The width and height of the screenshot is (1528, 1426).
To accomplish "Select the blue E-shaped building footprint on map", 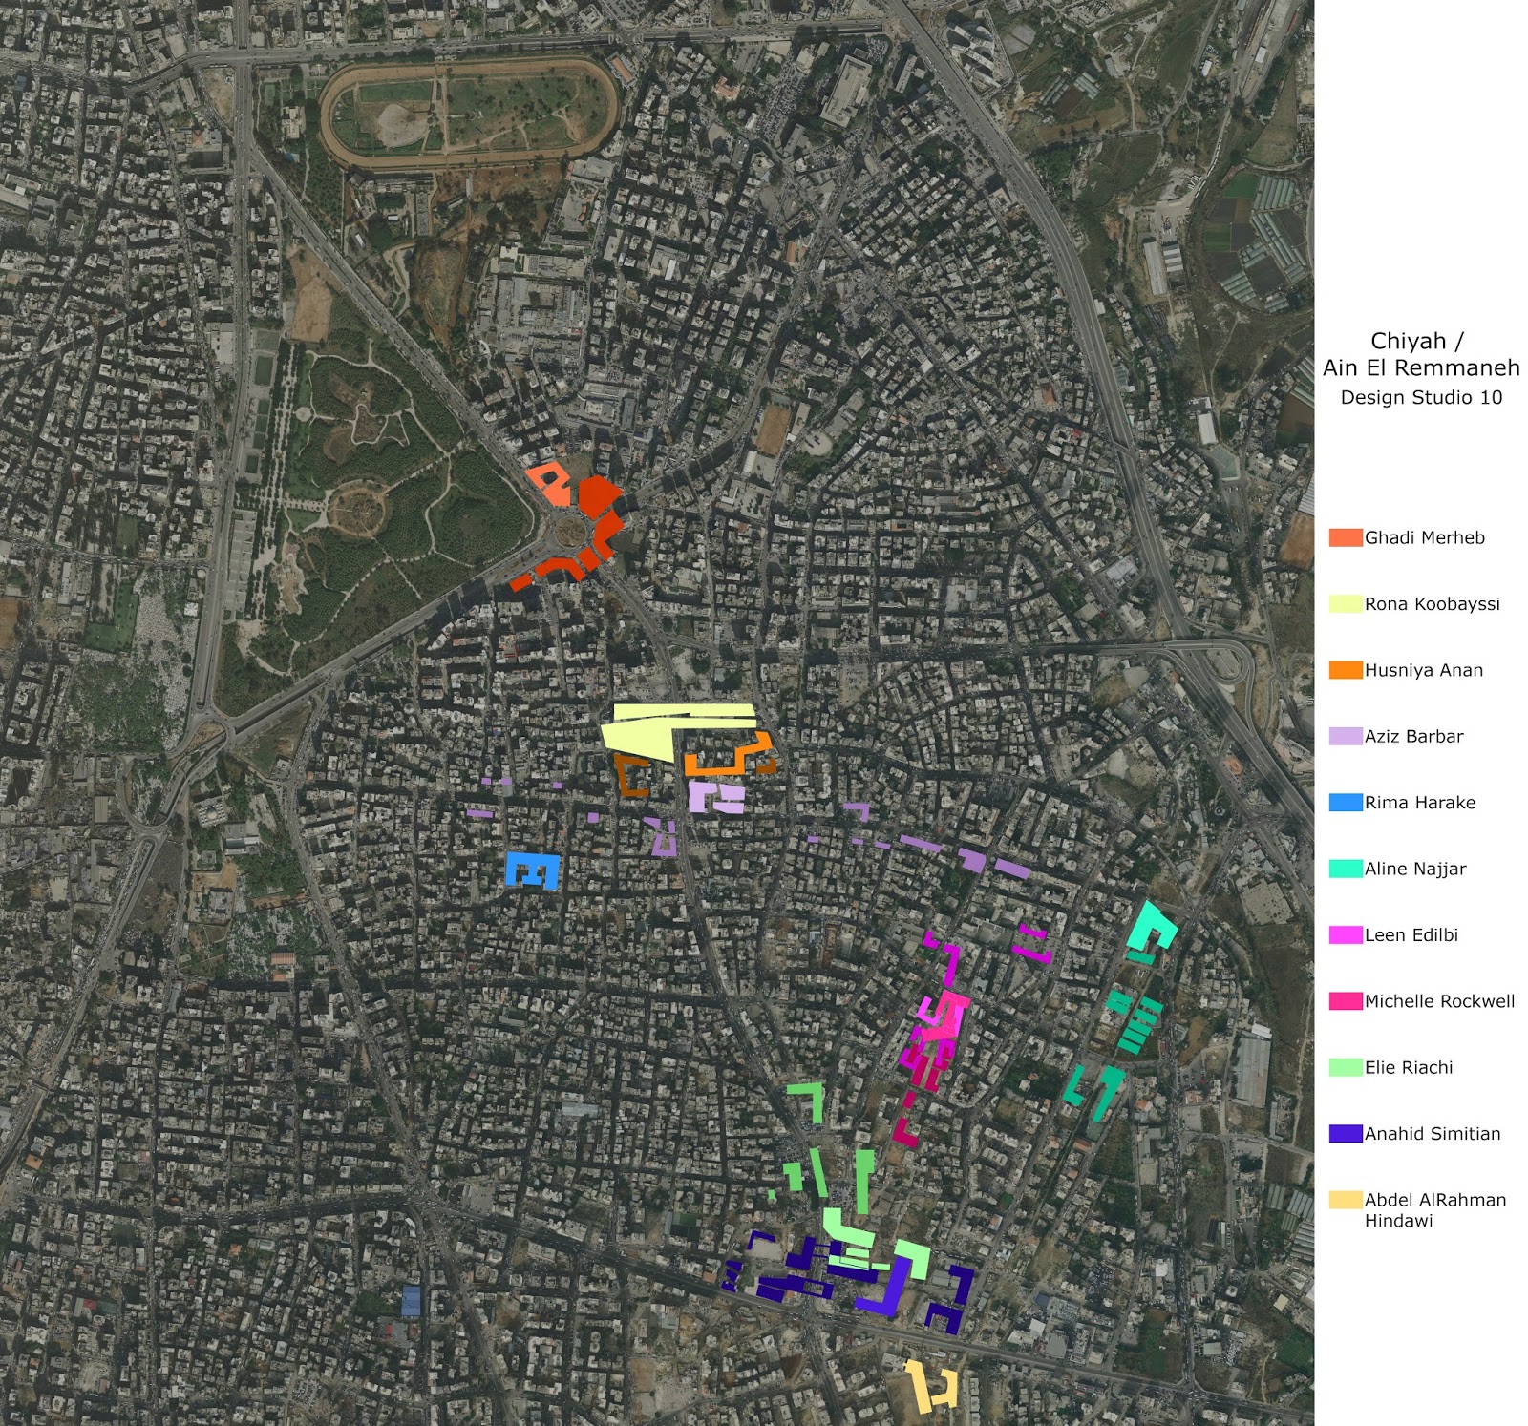I will click(x=530, y=869).
